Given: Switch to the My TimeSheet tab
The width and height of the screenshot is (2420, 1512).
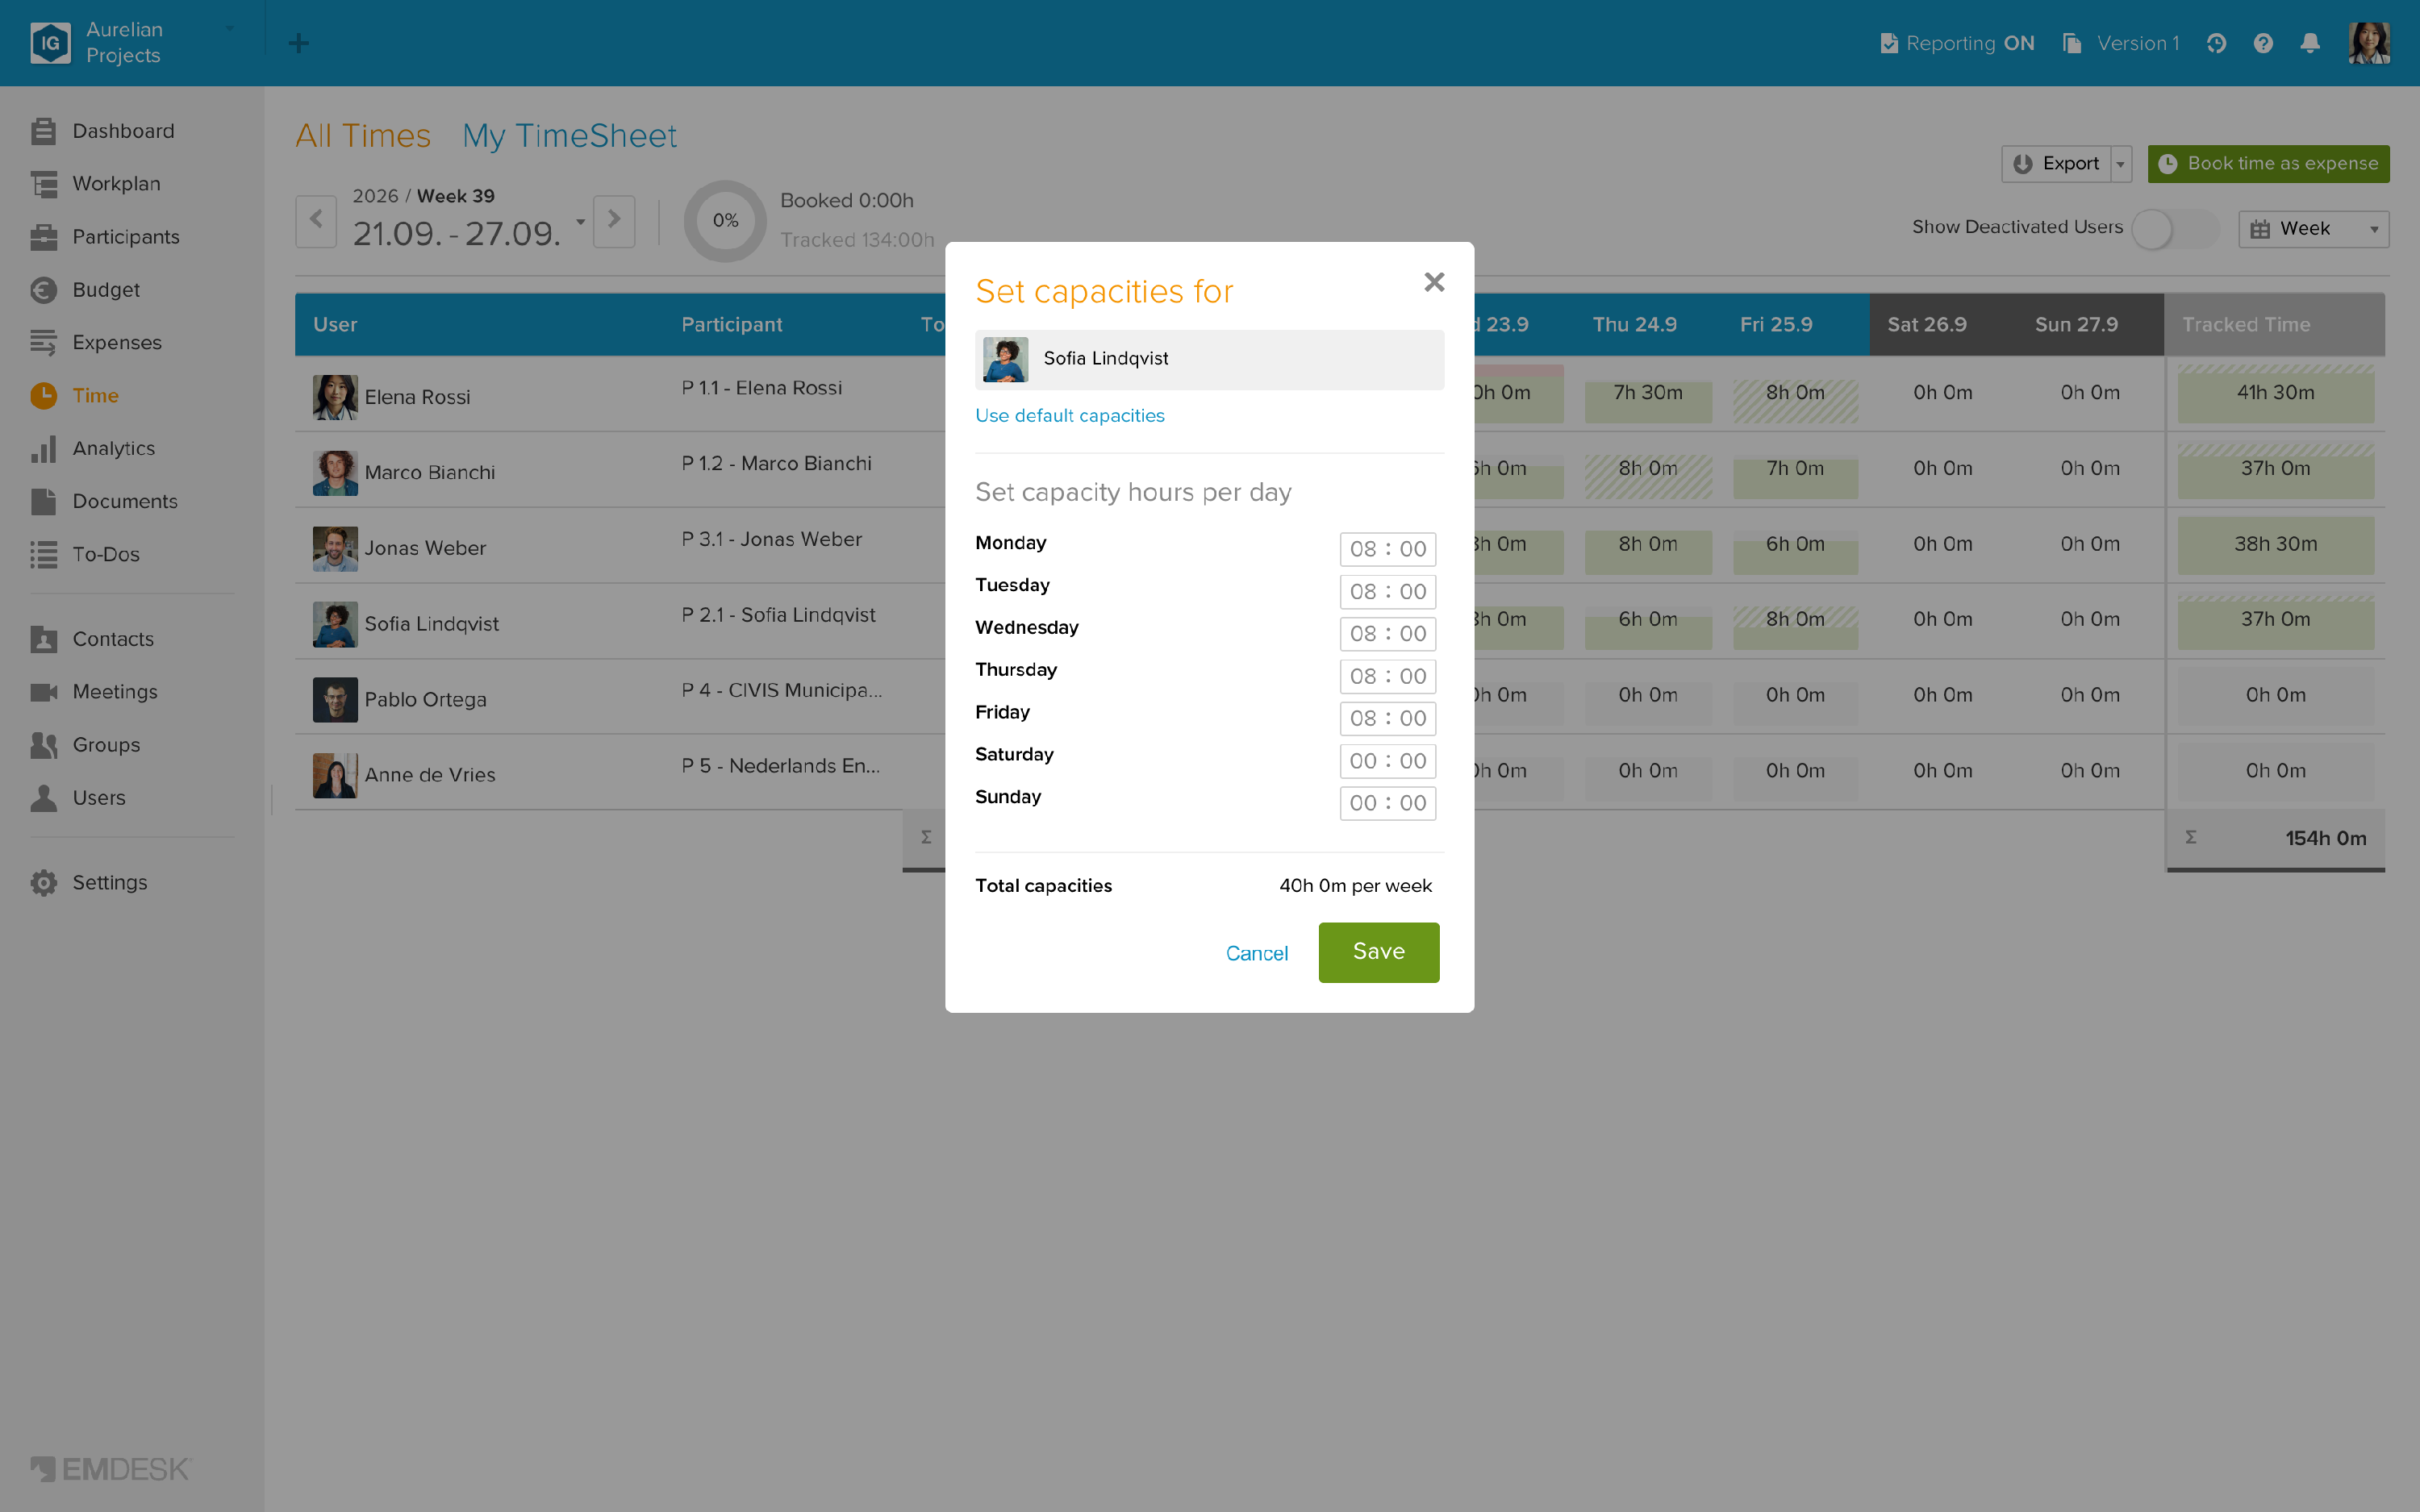Looking at the screenshot, I should tap(569, 136).
